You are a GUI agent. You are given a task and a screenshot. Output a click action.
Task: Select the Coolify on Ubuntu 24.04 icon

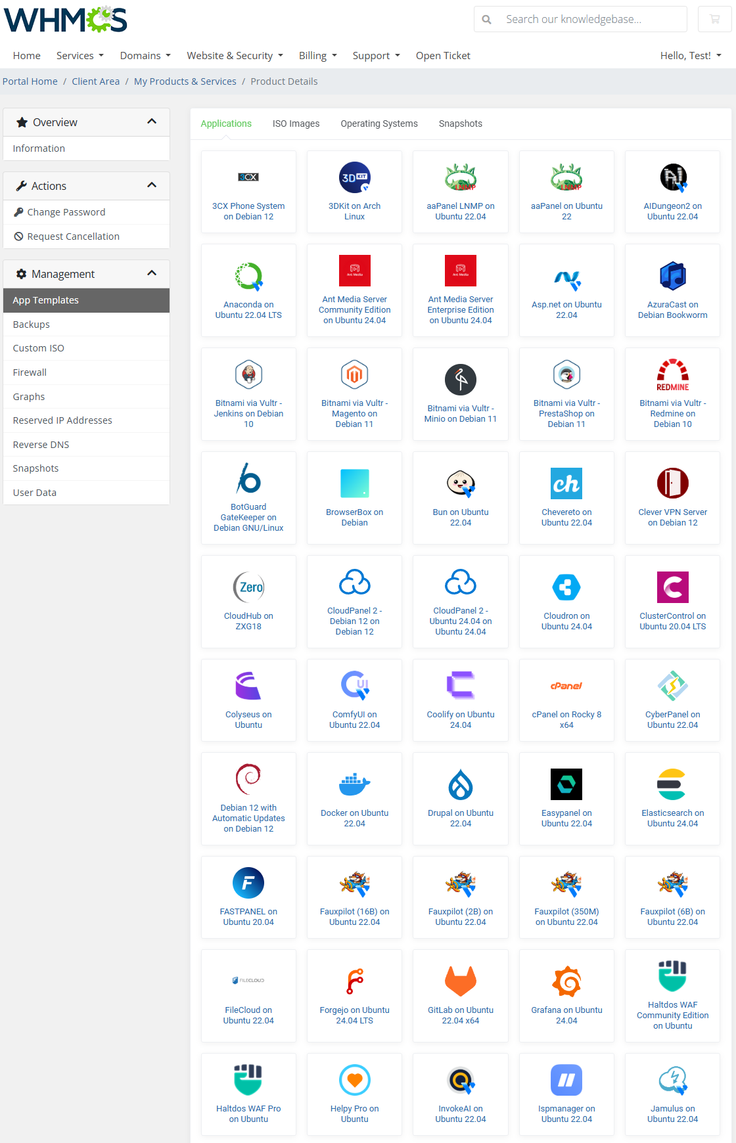[x=461, y=686]
